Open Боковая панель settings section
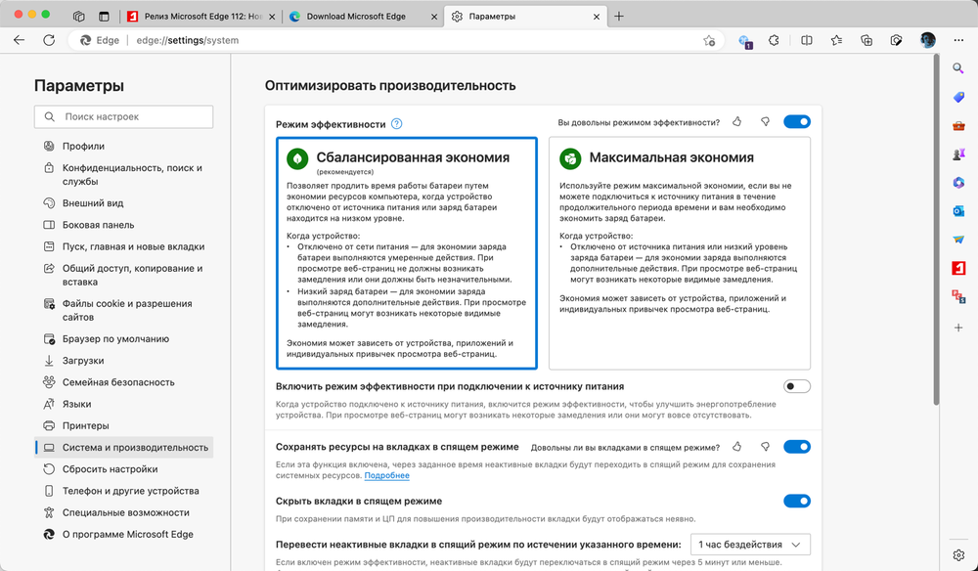Viewport: 978px width, 571px height. tap(124, 225)
